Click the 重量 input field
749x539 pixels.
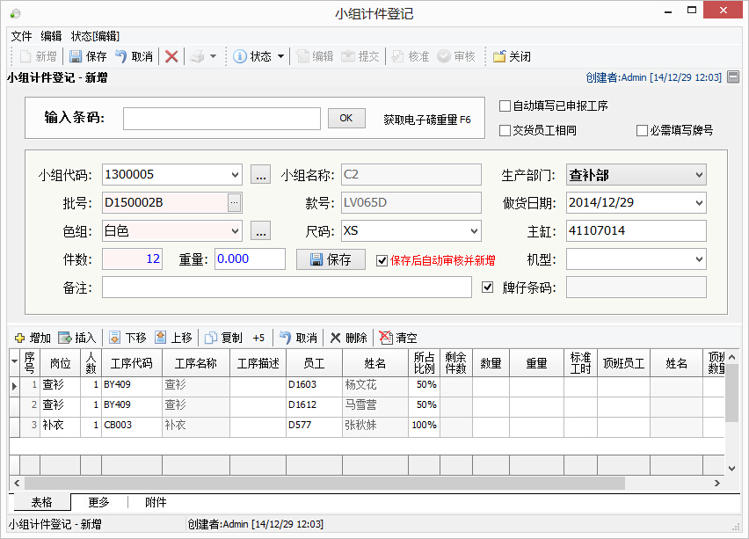pos(250,259)
